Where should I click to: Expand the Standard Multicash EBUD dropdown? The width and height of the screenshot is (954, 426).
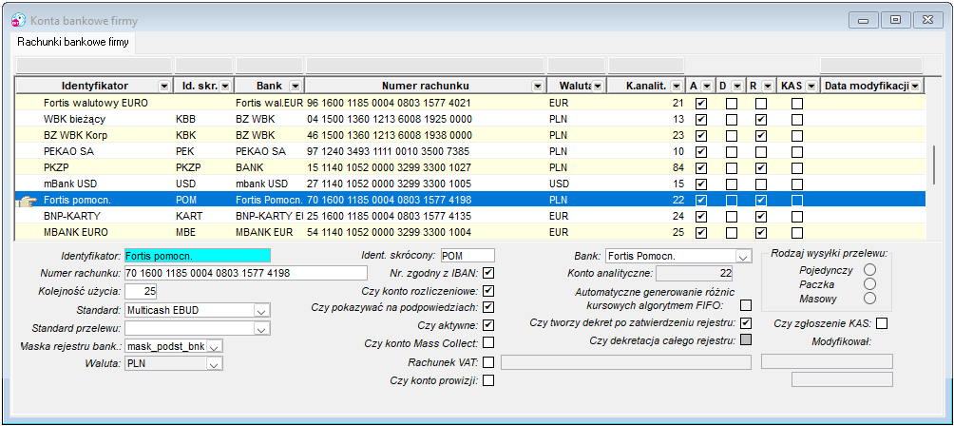pyautogui.click(x=261, y=310)
